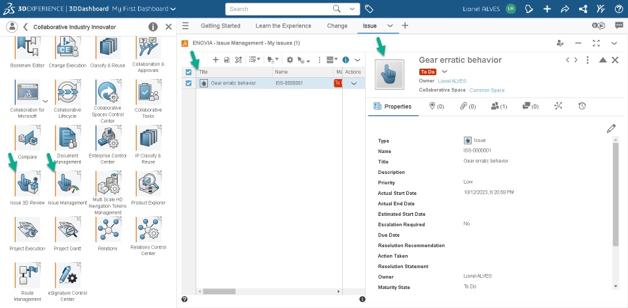Screen dimensions: 628x308
Task: Switch to the Getting Started tab
Action: click(x=220, y=26)
